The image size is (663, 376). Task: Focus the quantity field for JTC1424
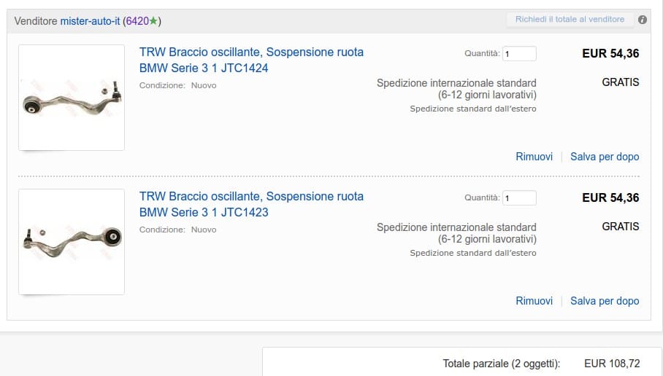519,54
